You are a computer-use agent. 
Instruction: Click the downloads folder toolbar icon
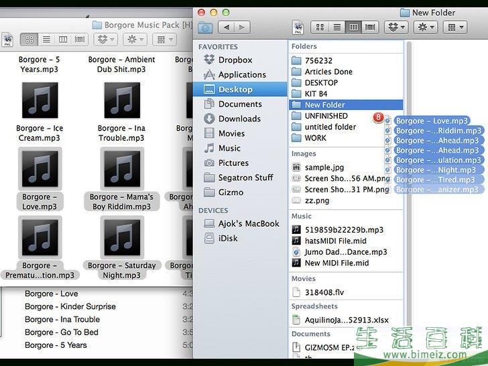click(205, 27)
